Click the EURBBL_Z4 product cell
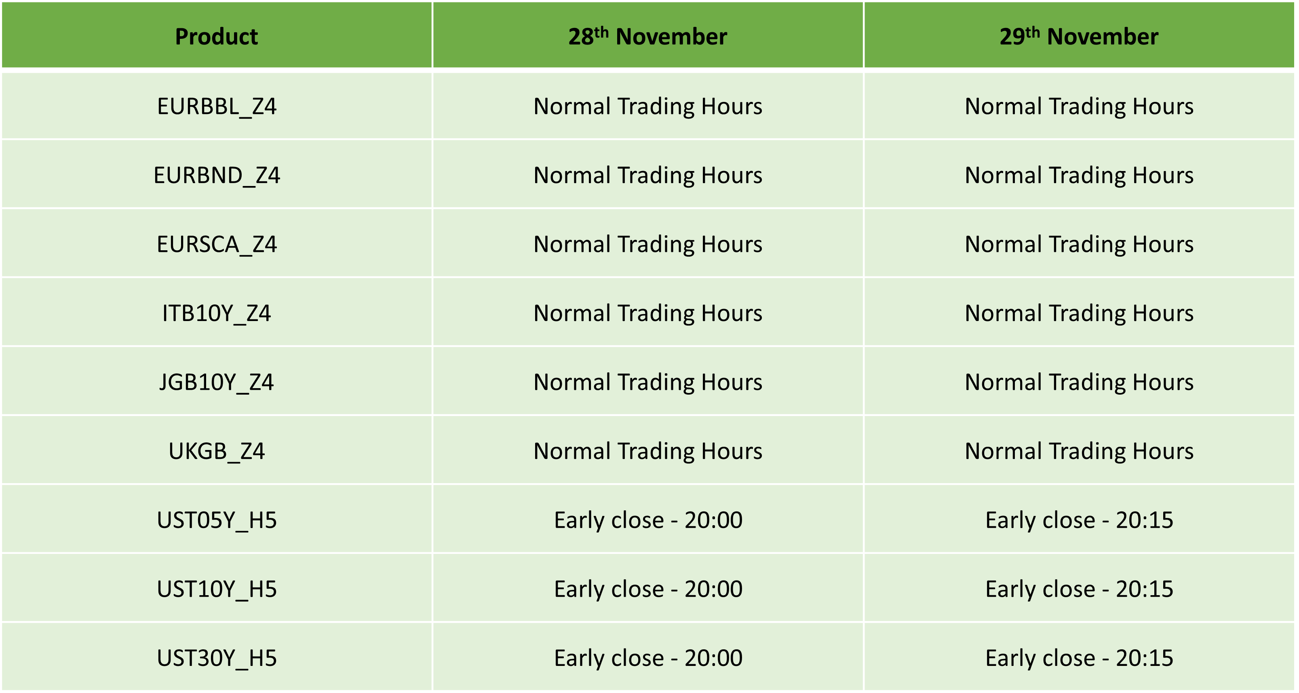1299x693 pixels. click(217, 106)
